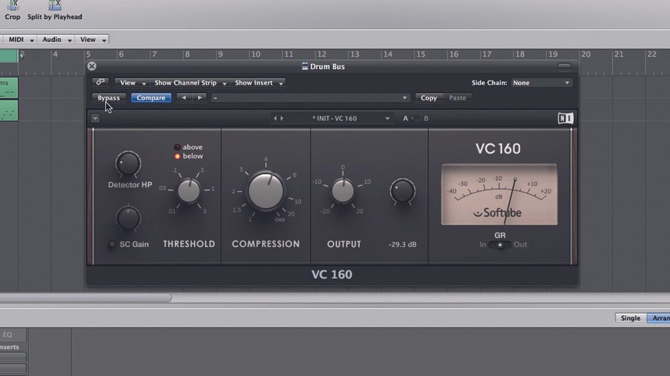Click the Split by Playhead icon
This screenshot has width=670, height=376.
point(54,6)
